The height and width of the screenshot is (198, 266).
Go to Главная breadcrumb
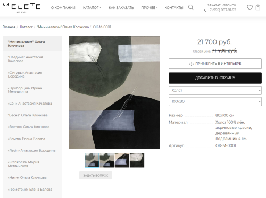9,27
